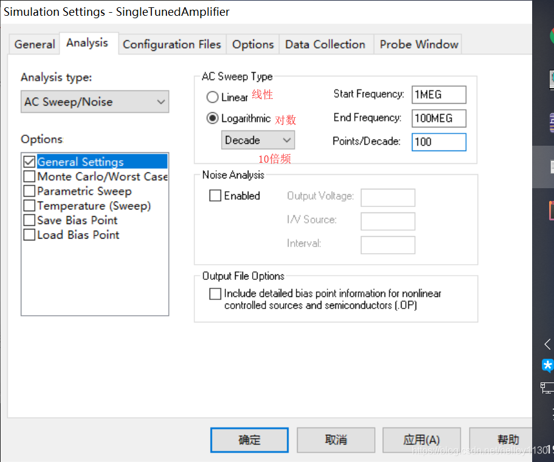
Task: Open the Analysis type dropdown
Action: (95, 102)
